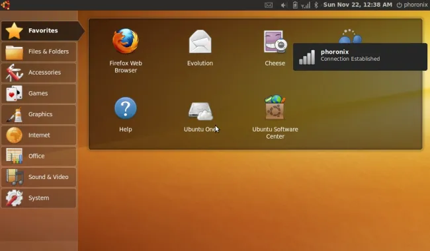This screenshot has width=430, height=251.
Task: Open the mail envelope indicator
Action: [269, 5]
